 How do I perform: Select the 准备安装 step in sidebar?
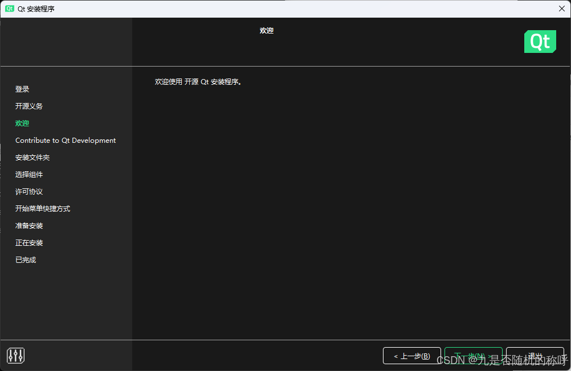tap(29, 226)
